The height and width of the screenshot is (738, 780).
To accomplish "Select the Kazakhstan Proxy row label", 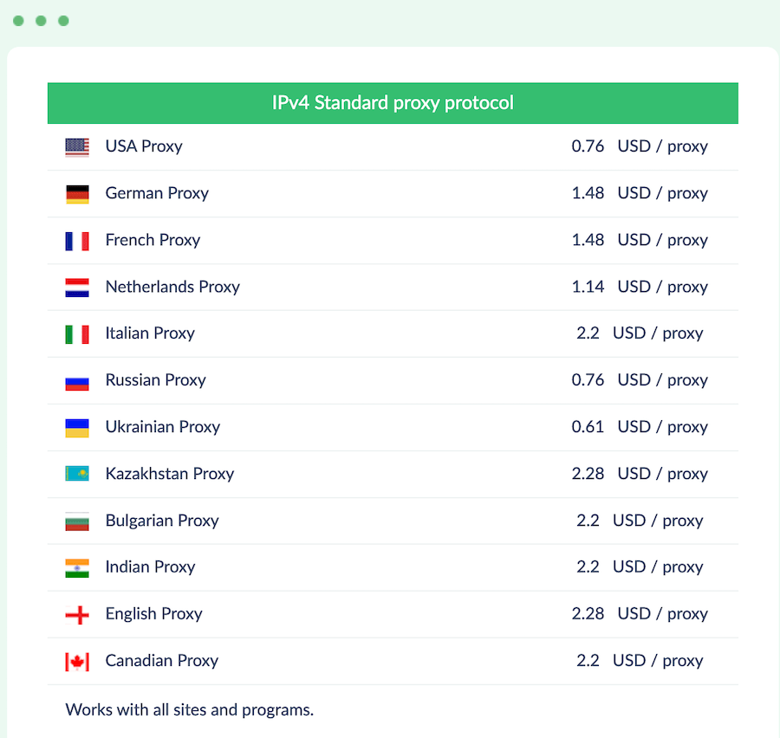I will 170,474.
